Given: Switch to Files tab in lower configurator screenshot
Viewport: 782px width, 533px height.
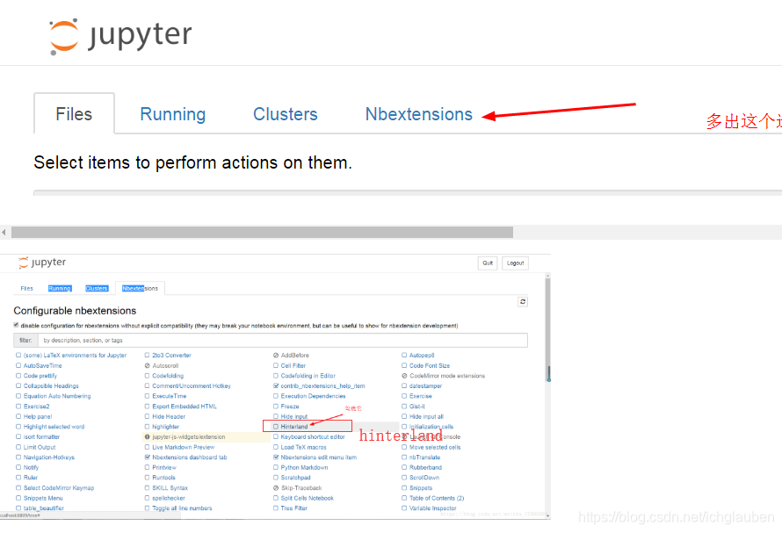Looking at the screenshot, I should [x=27, y=288].
